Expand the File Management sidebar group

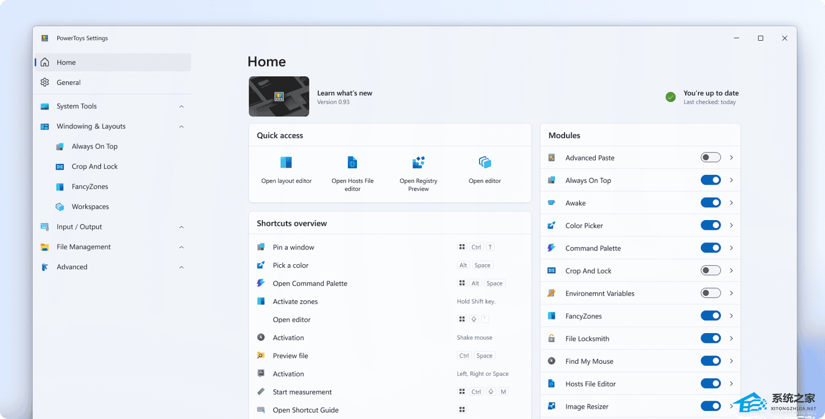click(181, 247)
